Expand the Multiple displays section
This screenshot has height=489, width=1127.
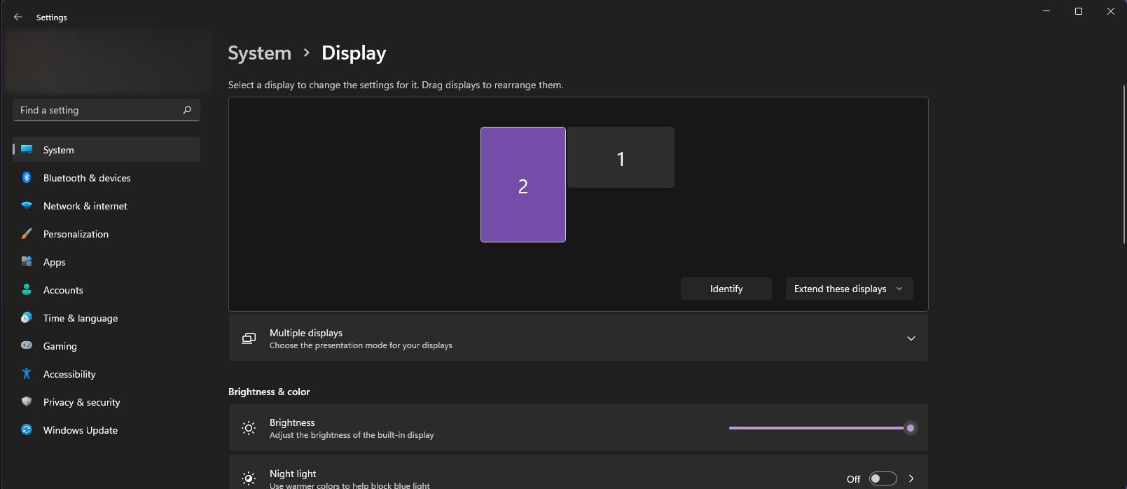point(911,338)
